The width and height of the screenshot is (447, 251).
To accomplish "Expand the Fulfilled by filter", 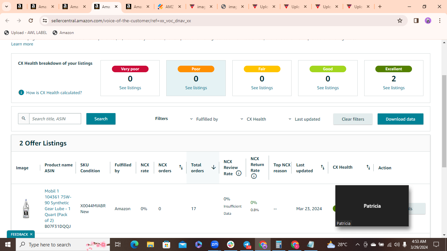I will point(204,119).
